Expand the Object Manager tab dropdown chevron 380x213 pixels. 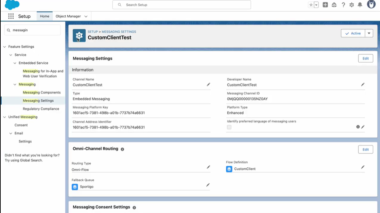(86, 16)
